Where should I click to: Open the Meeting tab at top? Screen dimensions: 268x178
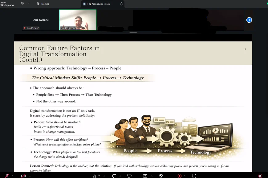coord(43,4)
